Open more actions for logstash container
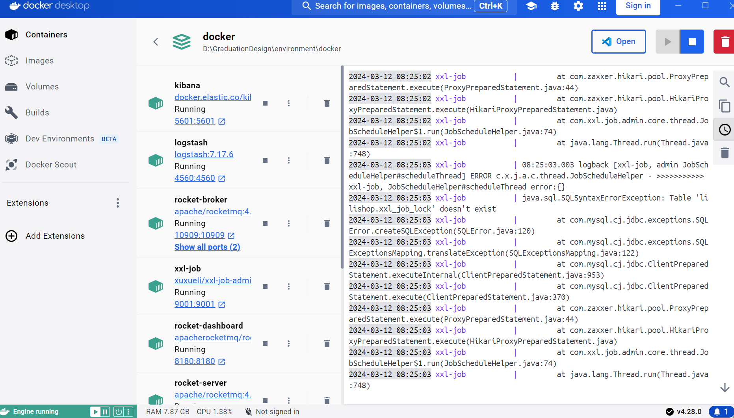The width and height of the screenshot is (734, 418). (289, 160)
